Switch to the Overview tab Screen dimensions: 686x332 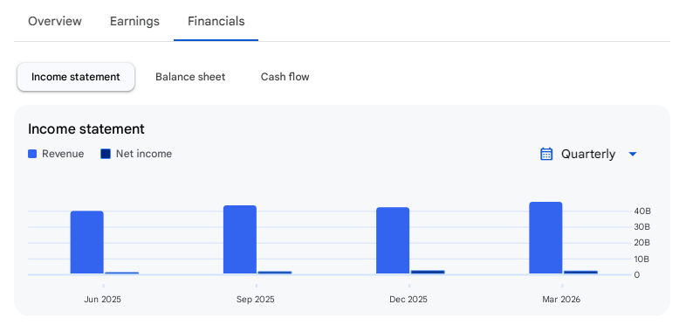55,21
